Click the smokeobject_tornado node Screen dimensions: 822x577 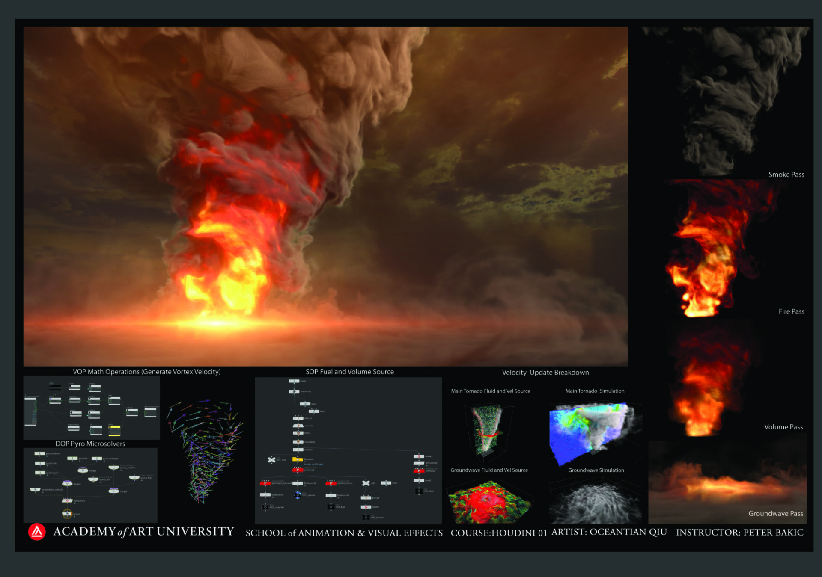click(x=35, y=490)
